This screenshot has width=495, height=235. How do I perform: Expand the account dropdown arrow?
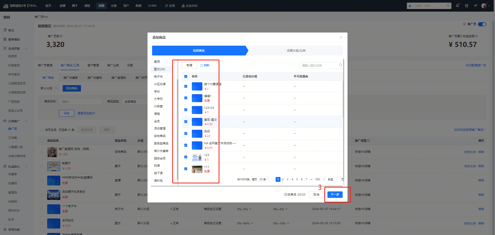[x=489, y=6]
